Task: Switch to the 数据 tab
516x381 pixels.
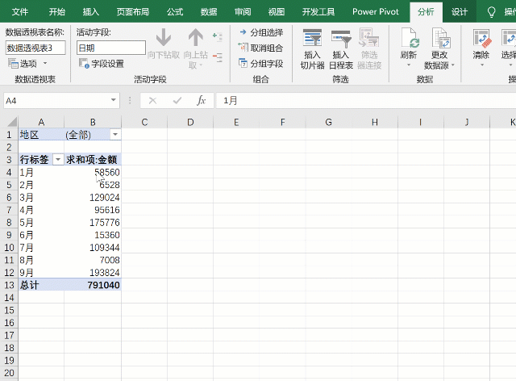Action: [209, 12]
